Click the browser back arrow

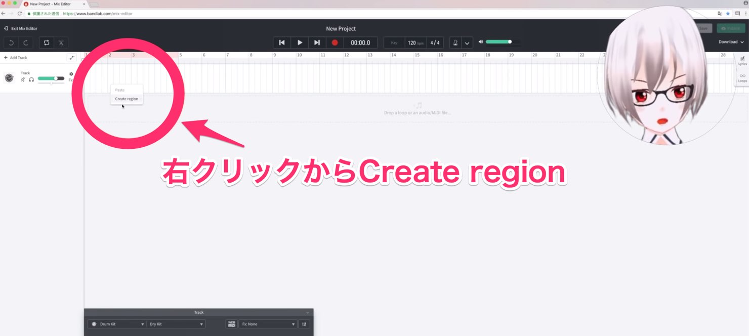tap(4, 14)
